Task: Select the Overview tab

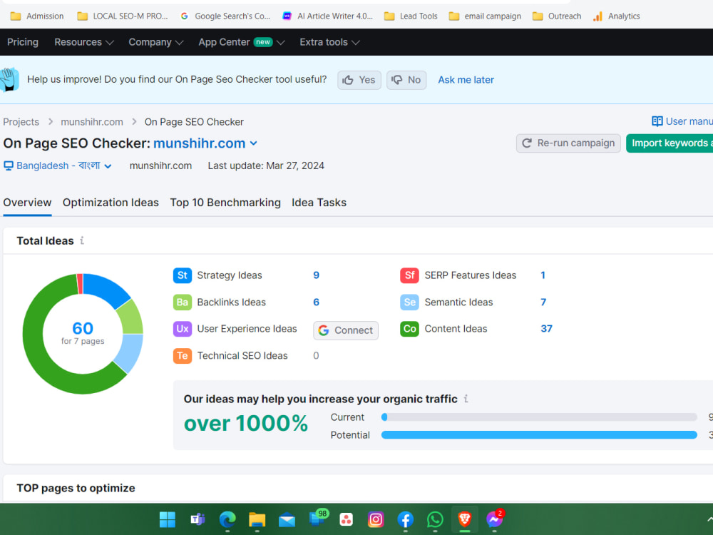Action: (27, 203)
